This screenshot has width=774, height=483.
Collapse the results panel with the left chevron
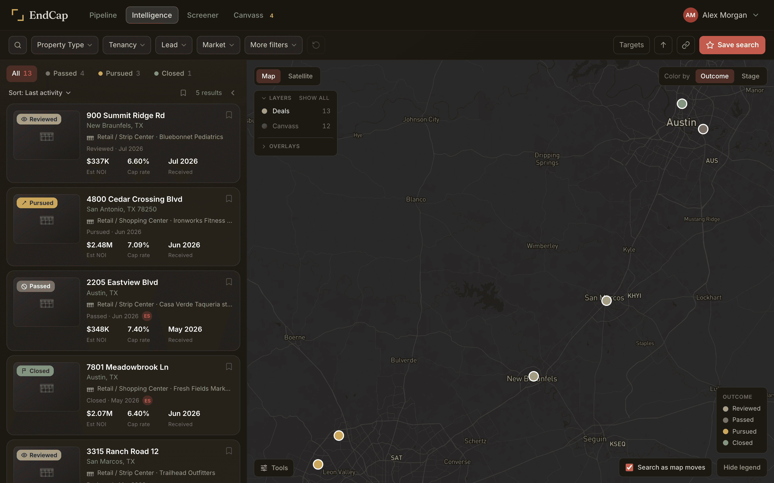[x=233, y=93]
